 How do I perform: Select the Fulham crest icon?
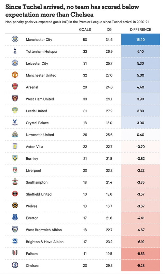click(15, 253)
